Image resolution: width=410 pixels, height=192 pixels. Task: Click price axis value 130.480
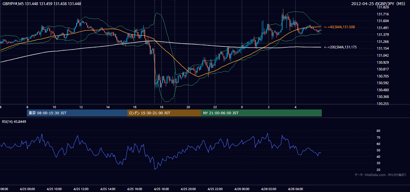382,90
